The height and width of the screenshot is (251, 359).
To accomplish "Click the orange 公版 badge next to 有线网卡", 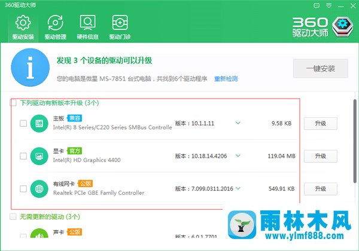I will click(85, 183).
